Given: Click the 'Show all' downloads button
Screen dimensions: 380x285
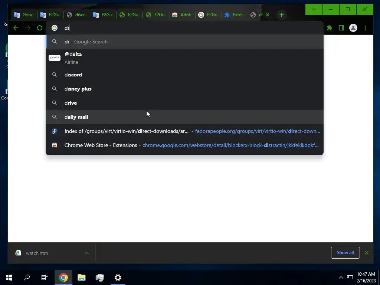Looking at the screenshot, I should [345, 253].
